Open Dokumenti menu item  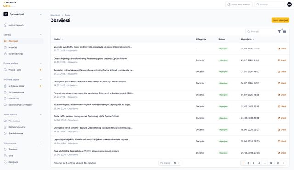[x=23, y=99]
